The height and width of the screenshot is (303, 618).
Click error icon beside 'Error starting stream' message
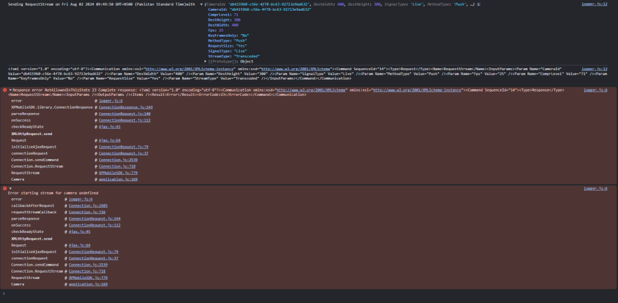pyautogui.click(x=5, y=188)
